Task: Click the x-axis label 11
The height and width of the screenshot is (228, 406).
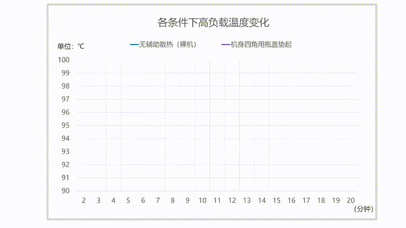Action: click(217, 200)
